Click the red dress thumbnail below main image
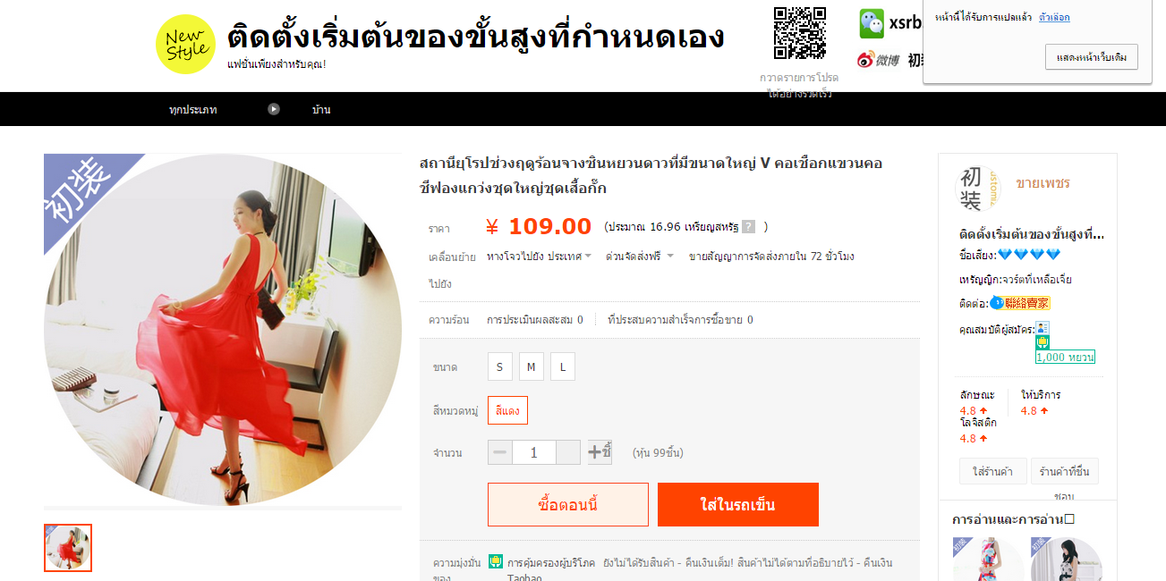The height and width of the screenshot is (581, 1166). point(68,548)
